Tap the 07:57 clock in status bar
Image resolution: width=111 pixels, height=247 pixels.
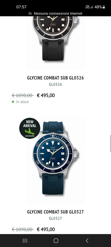pos(21,7)
